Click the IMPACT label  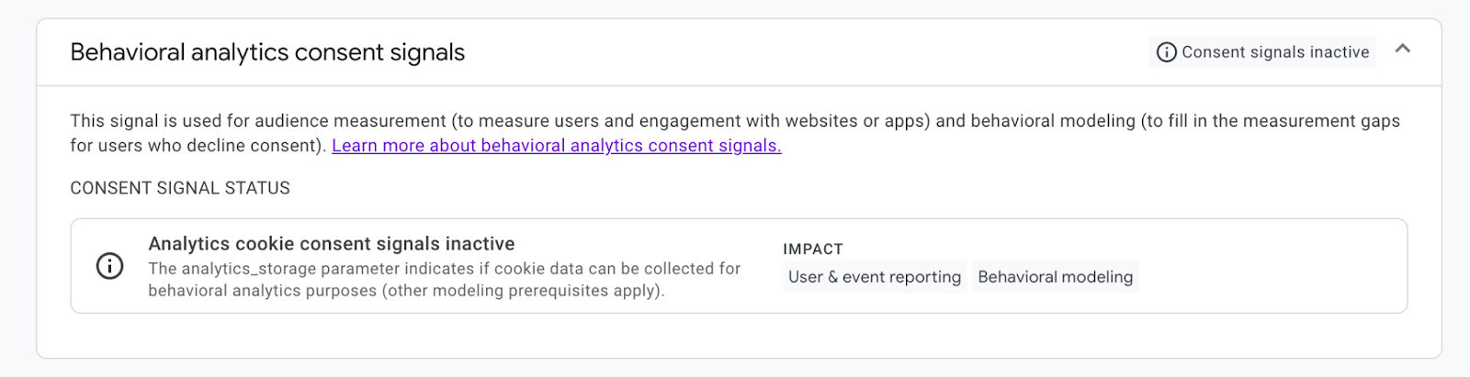(x=812, y=249)
